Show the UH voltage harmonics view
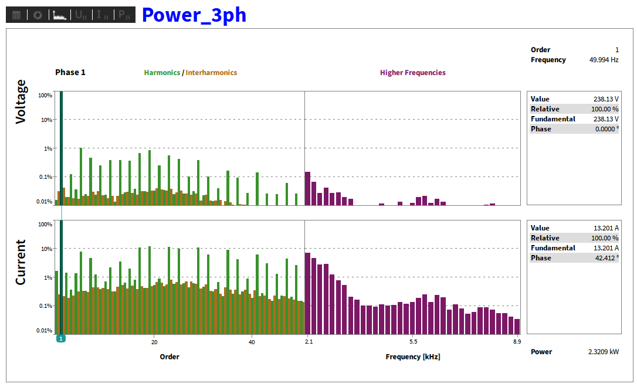 pyautogui.click(x=82, y=15)
